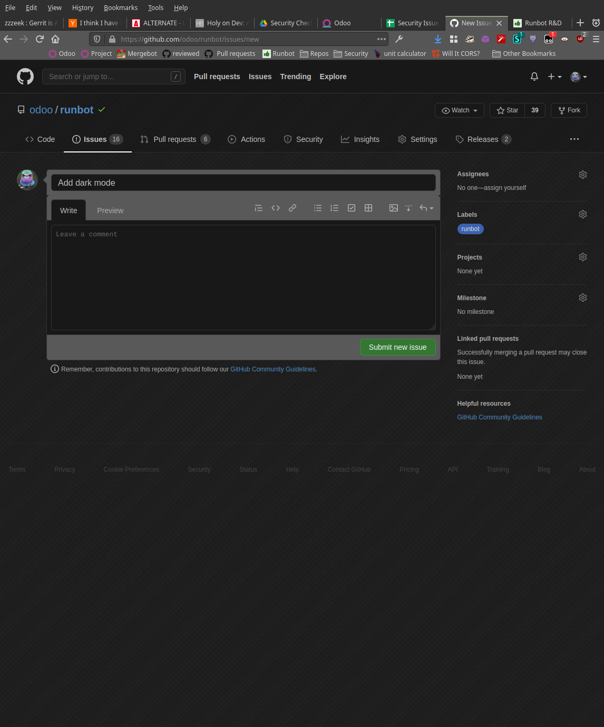This screenshot has width=604, height=727.
Task: Switch to the Preview tab
Action: click(x=110, y=211)
